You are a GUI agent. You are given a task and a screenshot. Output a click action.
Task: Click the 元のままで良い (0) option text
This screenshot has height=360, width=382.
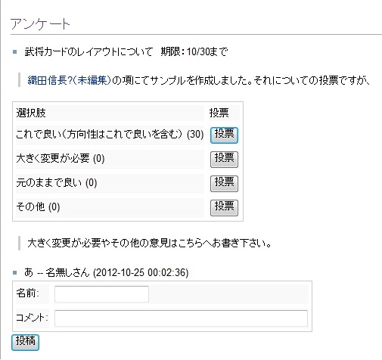[57, 182]
